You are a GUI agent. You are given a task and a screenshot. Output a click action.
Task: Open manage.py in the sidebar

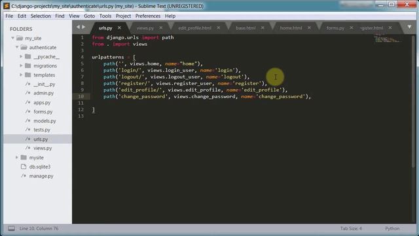(x=41, y=176)
